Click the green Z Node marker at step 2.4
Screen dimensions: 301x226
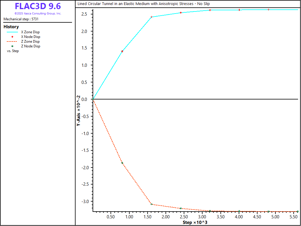(x=181, y=208)
